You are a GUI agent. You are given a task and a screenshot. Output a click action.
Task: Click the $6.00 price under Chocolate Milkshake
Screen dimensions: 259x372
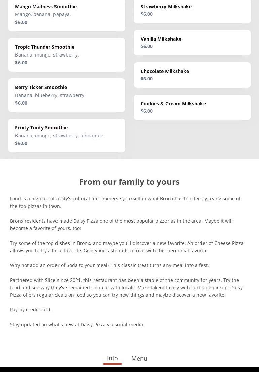coord(147,79)
